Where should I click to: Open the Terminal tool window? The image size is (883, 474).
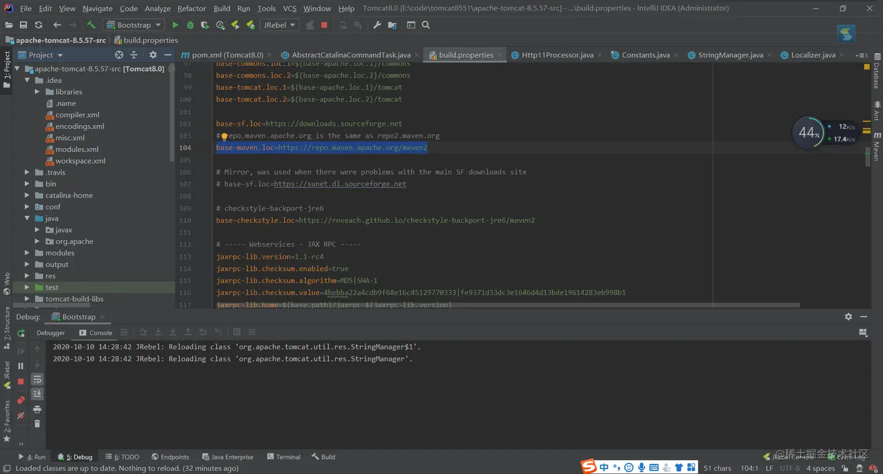pos(283,457)
